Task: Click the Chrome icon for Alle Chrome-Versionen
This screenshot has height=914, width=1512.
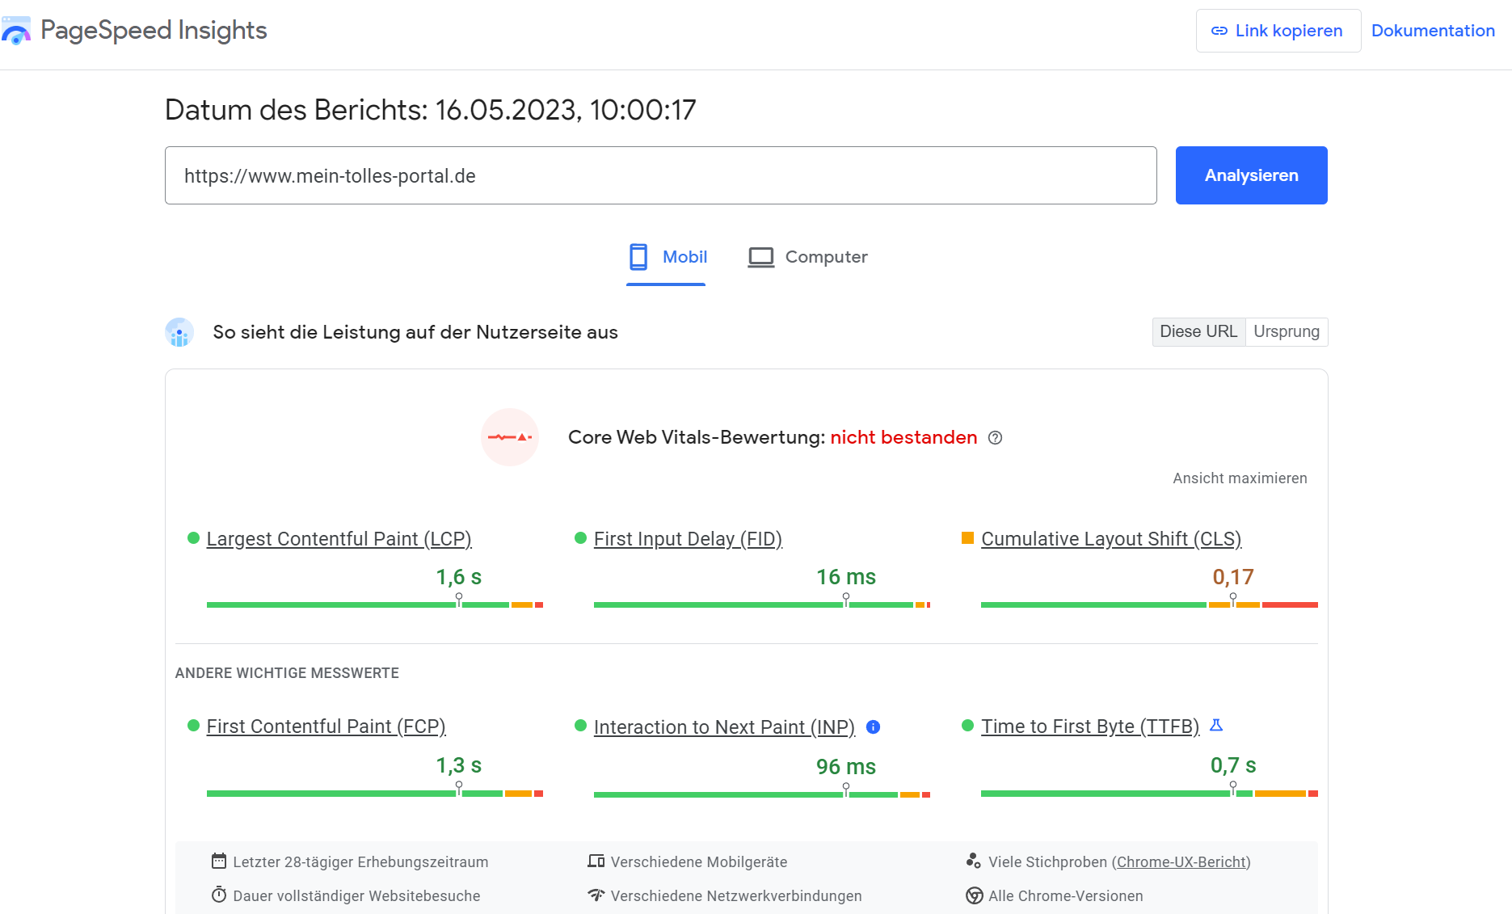Action: [975, 895]
